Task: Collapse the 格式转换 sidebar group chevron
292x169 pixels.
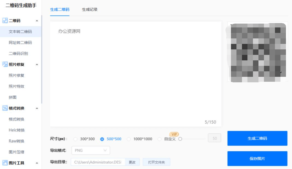Action: pyautogui.click(x=37, y=108)
